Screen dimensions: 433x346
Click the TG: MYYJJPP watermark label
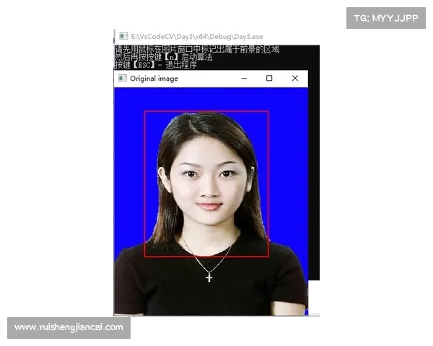click(386, 17)
